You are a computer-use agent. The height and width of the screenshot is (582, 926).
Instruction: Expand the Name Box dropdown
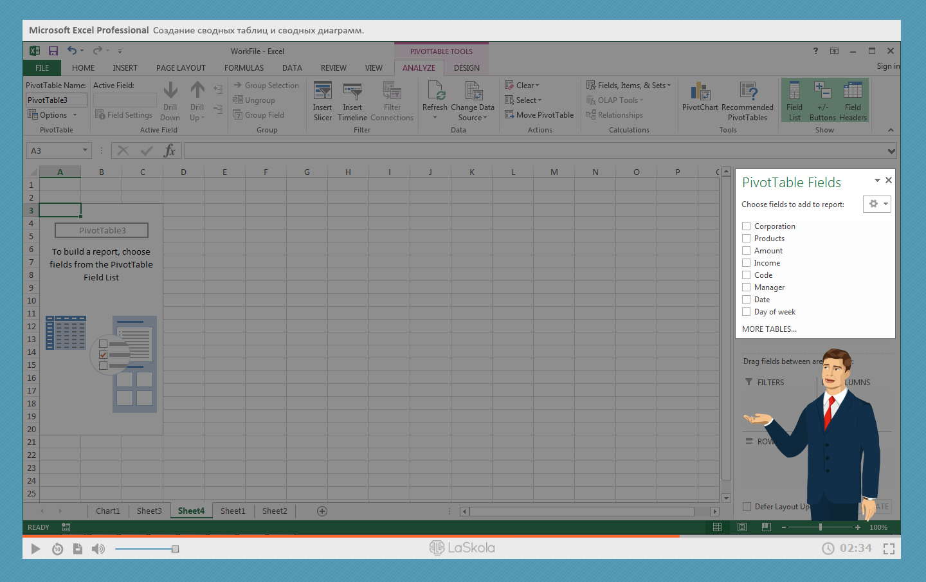85,150
